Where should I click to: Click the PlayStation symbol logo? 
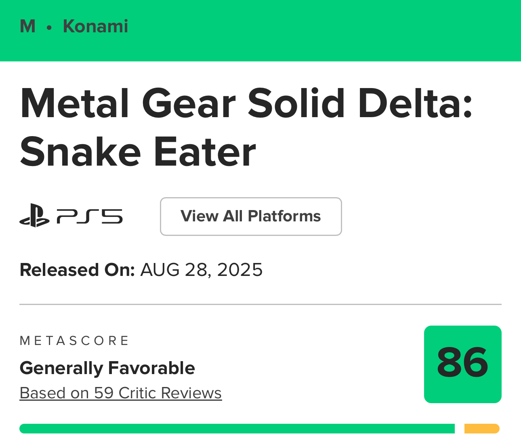(x=34, y=216)
